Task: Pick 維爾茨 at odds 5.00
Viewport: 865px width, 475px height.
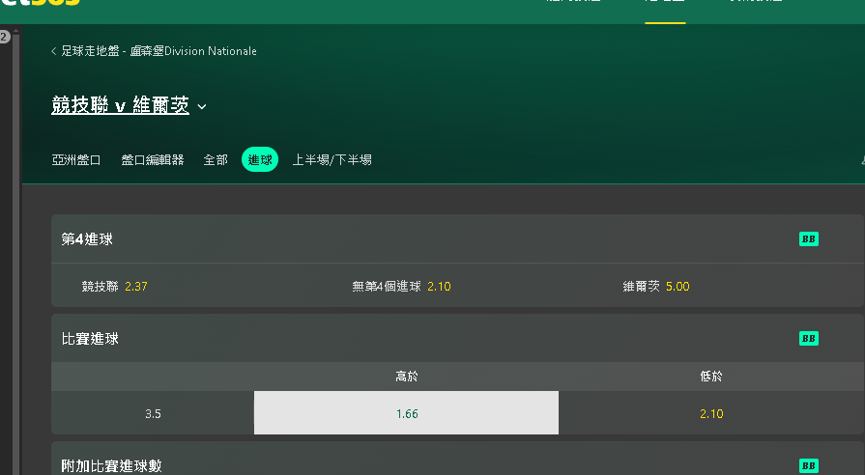Action: (656, 286)
